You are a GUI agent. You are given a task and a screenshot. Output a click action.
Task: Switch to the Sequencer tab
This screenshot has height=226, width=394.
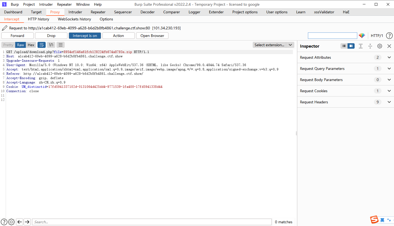click(123, 12)
